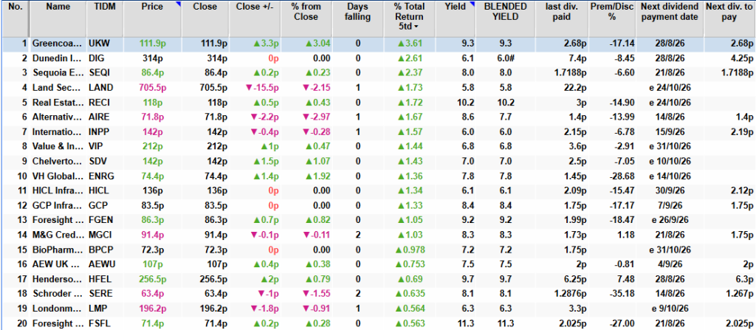Sort by Close +/- column header
The image size is (756, 330).
point(255,7)
